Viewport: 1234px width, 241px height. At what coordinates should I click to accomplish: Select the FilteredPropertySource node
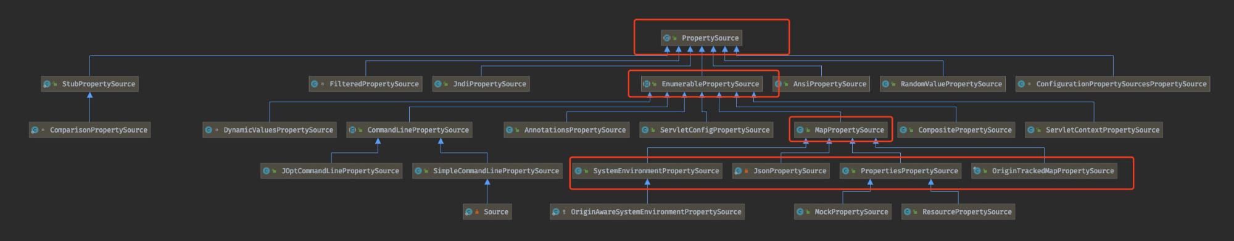(365, 84)
